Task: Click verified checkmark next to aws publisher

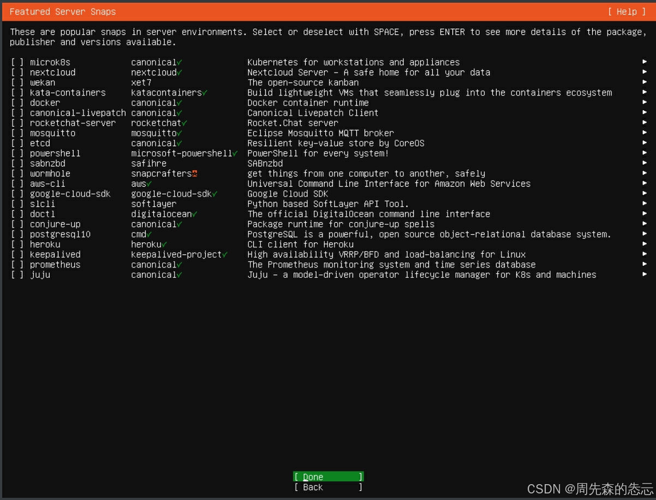Action: tap(149, 183)
